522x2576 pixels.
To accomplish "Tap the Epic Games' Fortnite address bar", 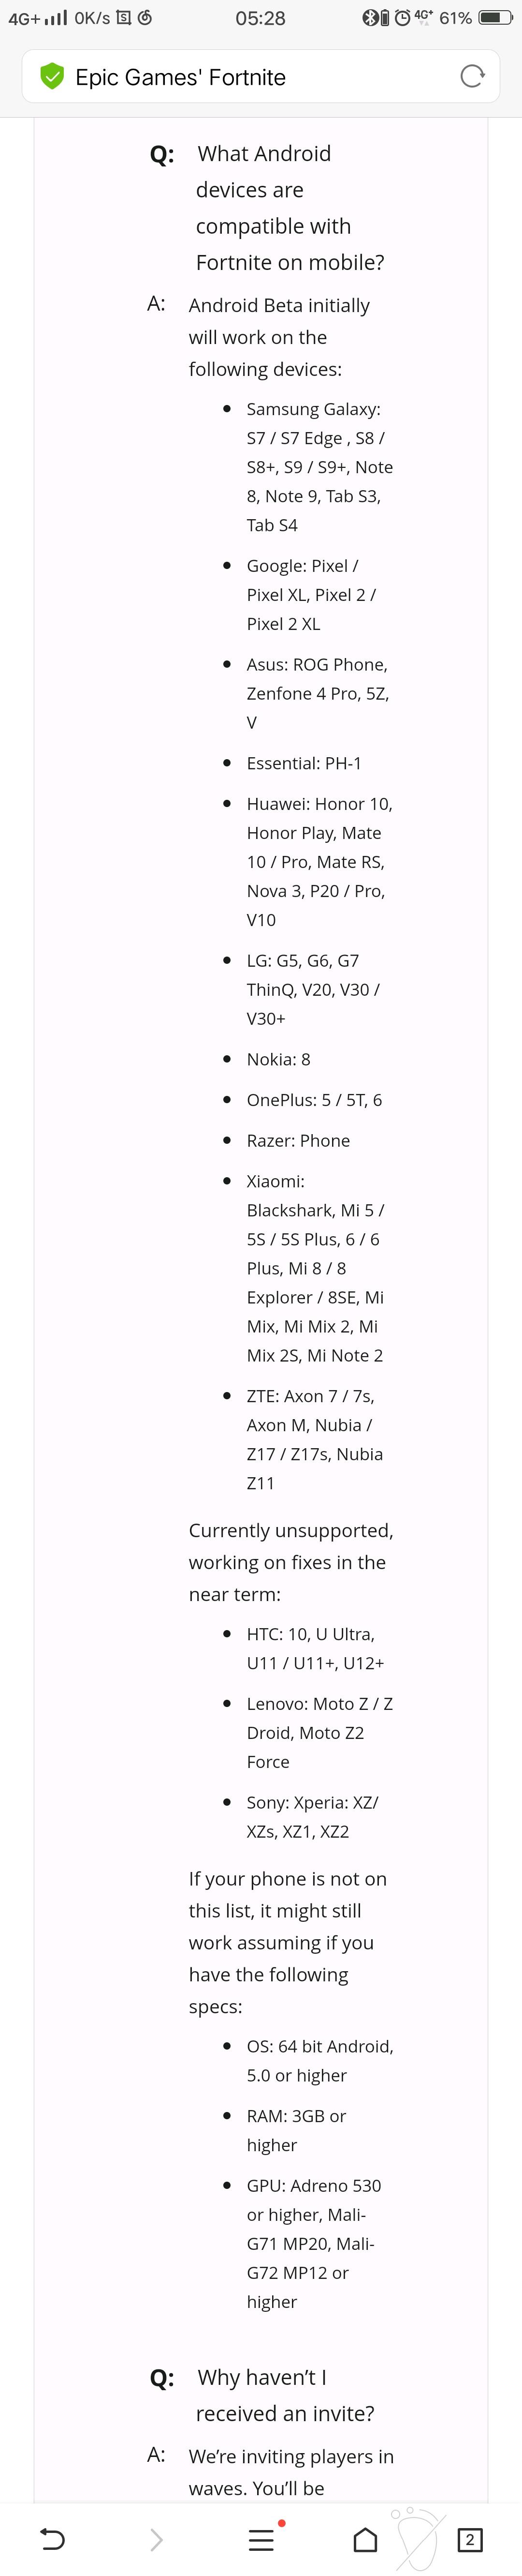I will point(261,76).
